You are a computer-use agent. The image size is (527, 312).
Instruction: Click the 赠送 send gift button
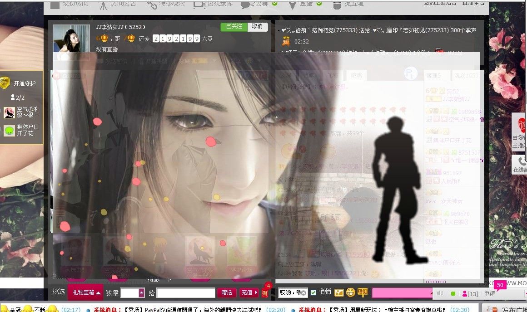pyautogui.click(x=227, y=292)
